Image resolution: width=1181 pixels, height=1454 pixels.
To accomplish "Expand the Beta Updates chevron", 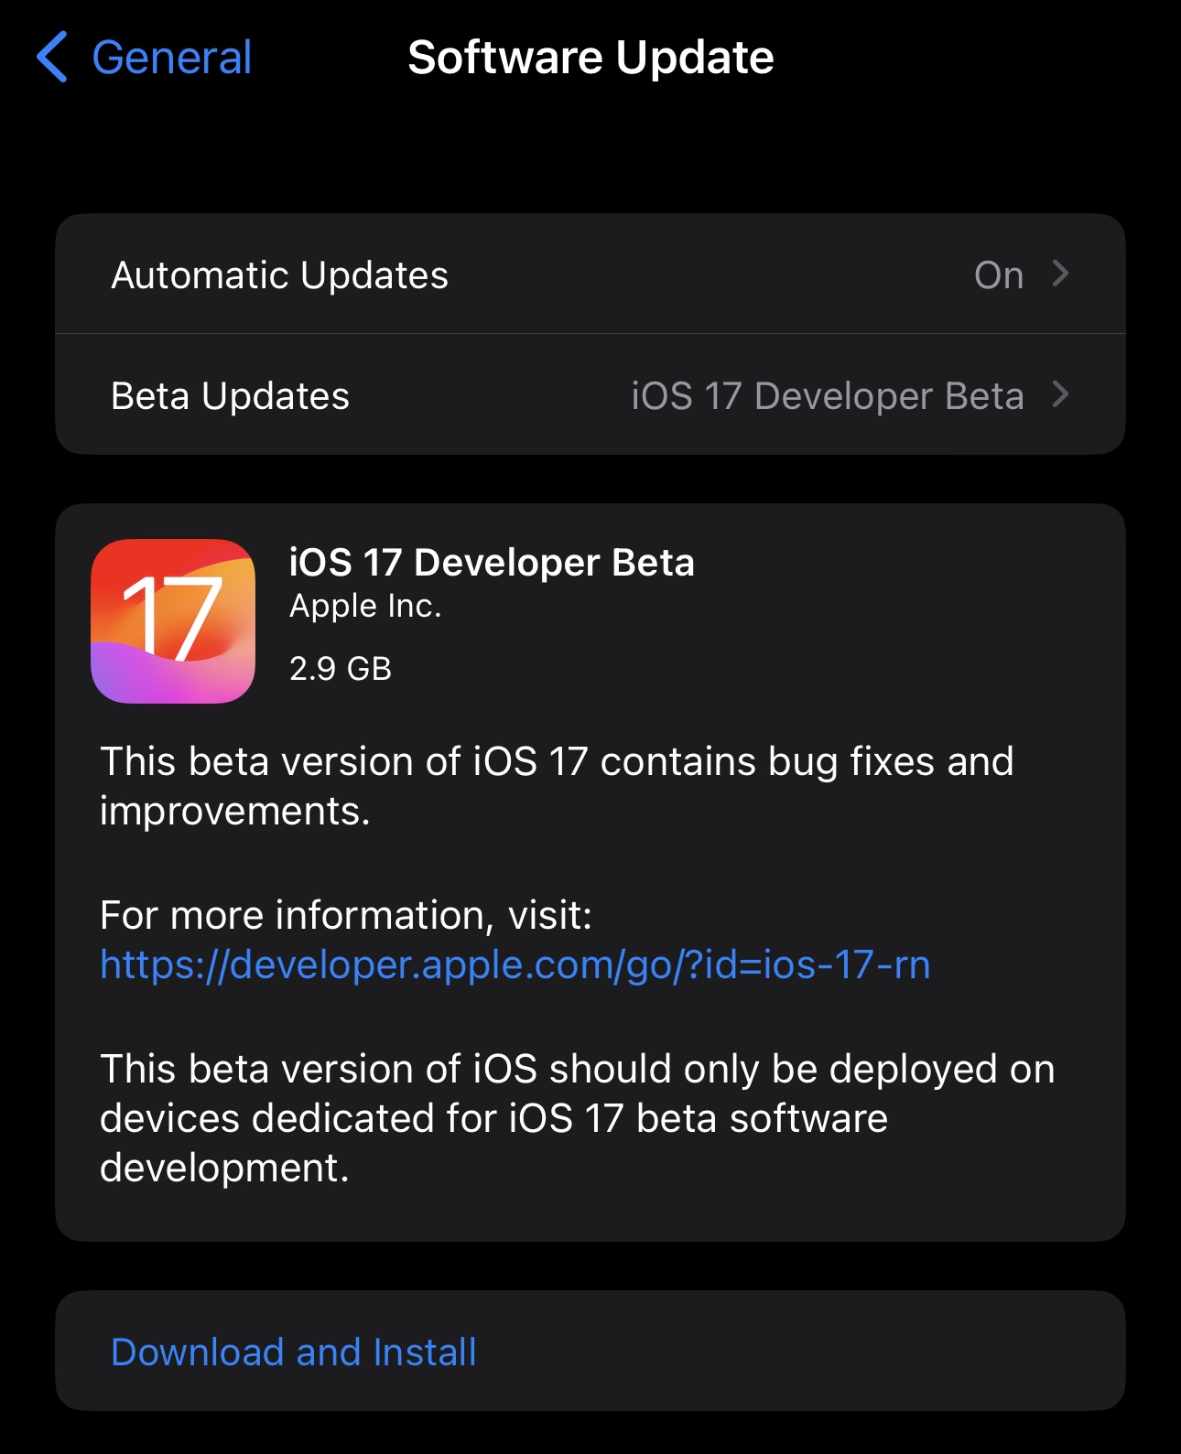I will [1061, 394].
